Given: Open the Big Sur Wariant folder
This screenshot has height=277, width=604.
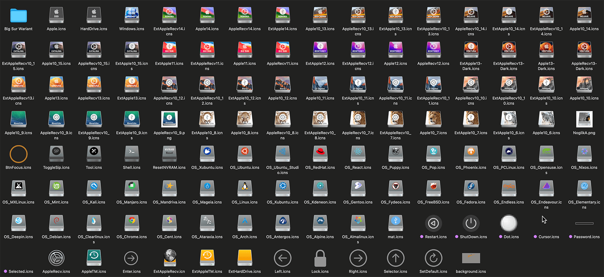Looking at the screenshot, I should tap(18, 15).
